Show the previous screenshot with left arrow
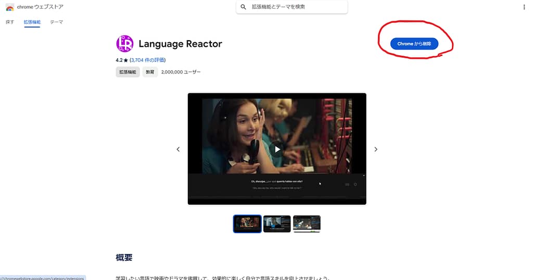The image size is (533, 280). [x=178, y=149]
